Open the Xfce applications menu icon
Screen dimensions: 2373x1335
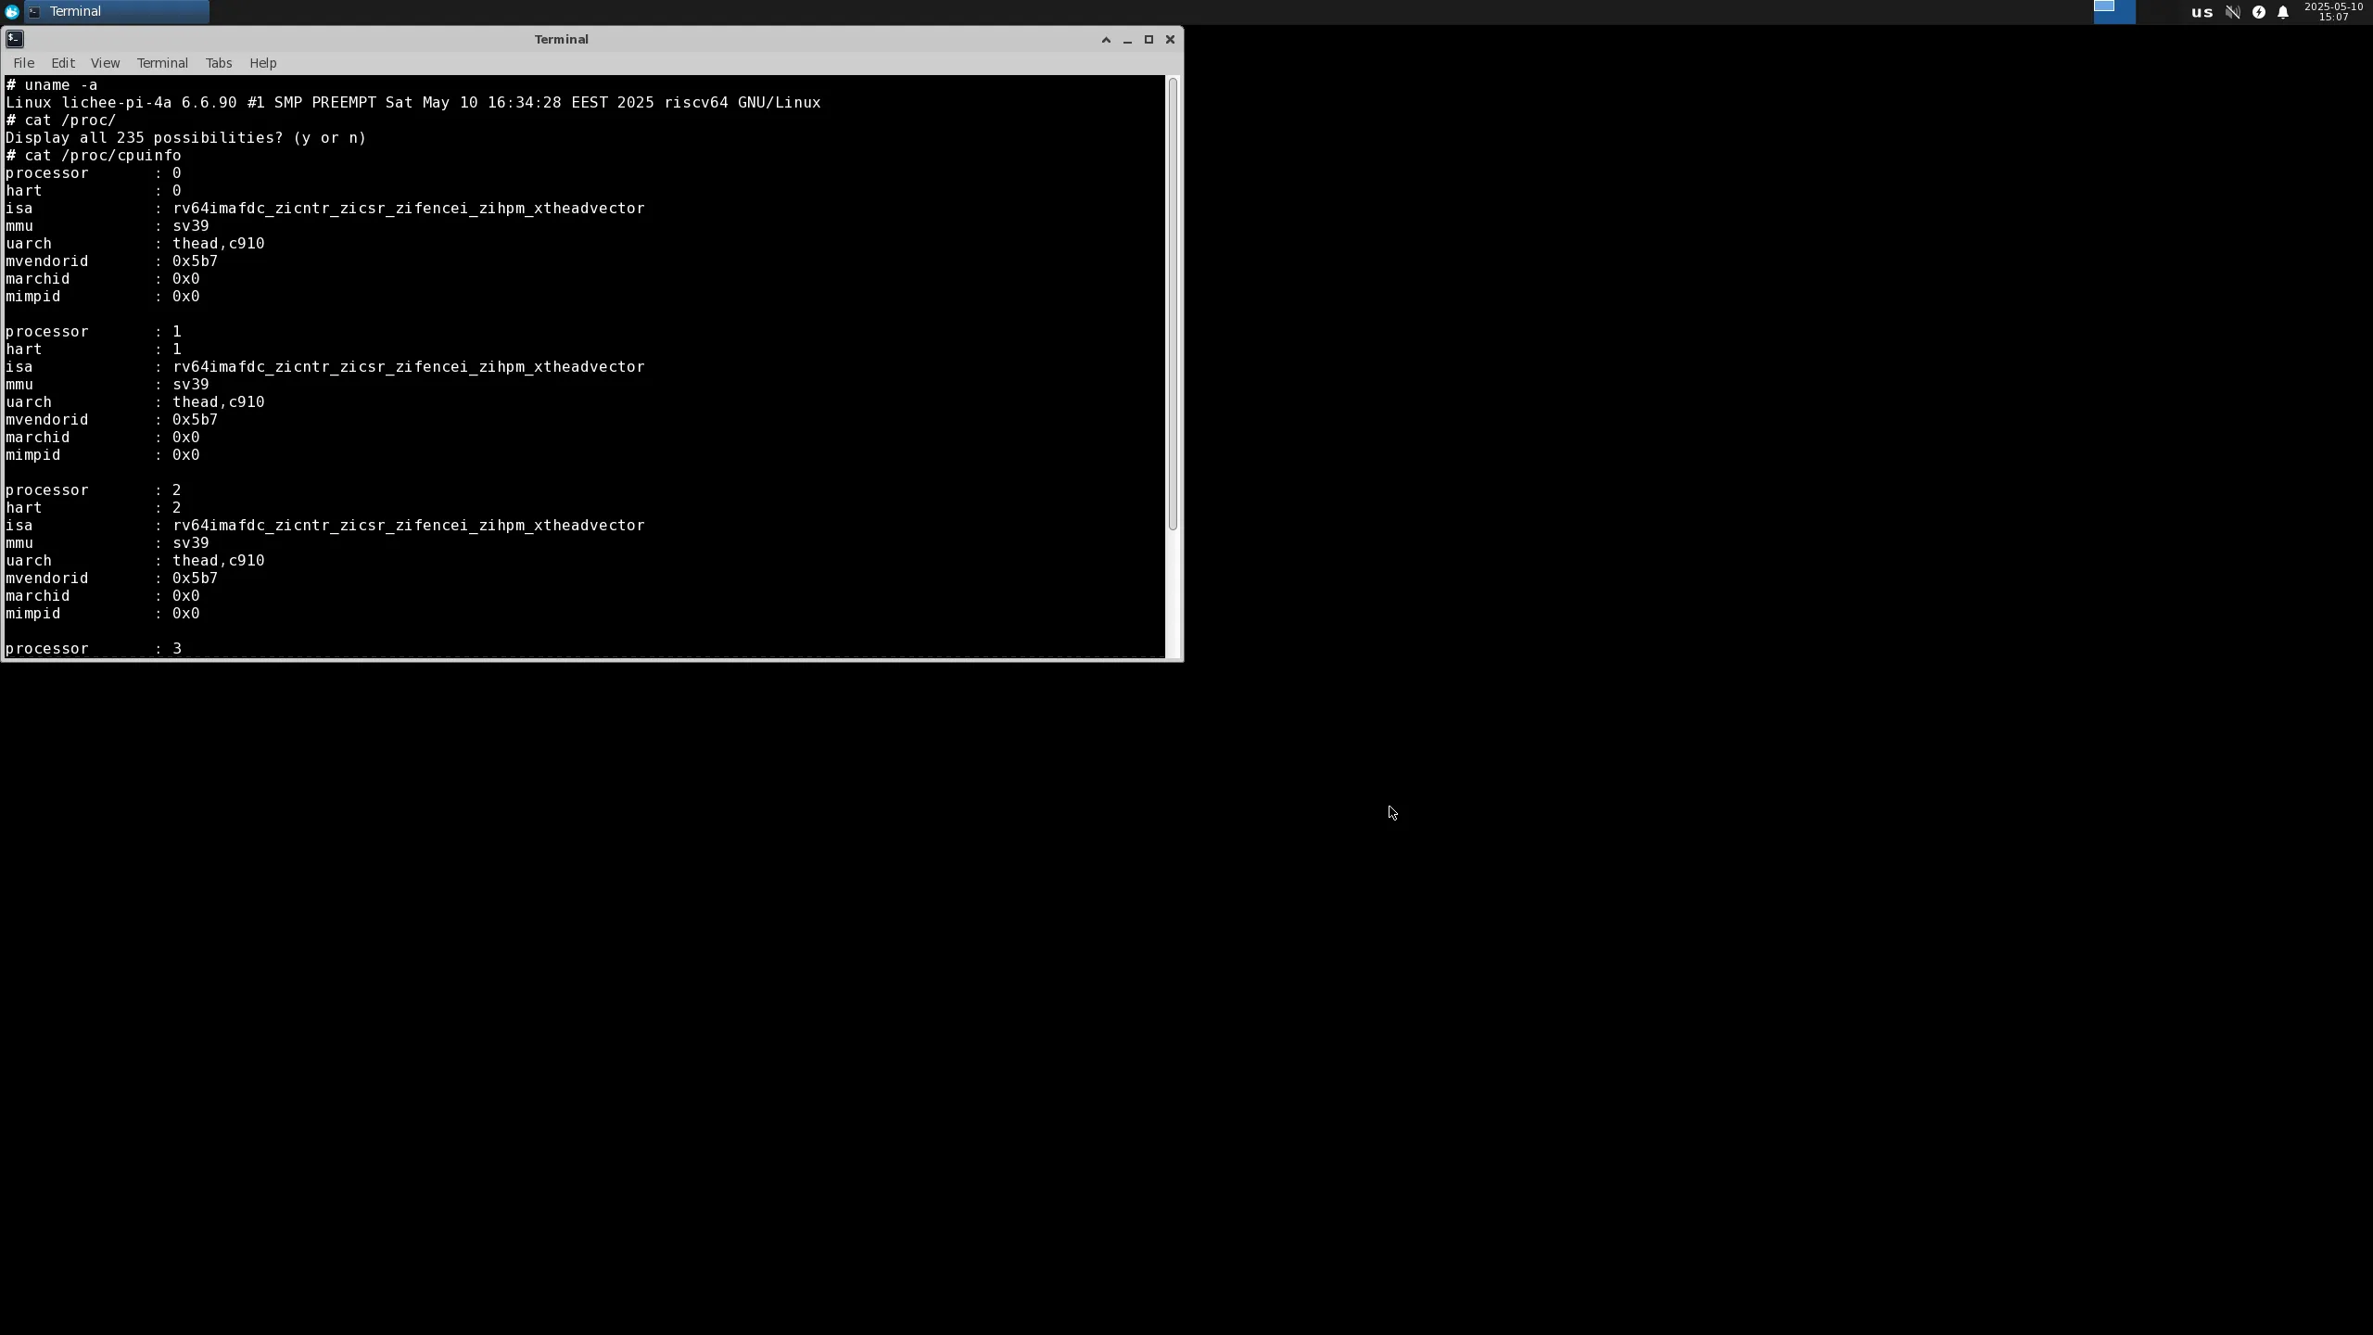click(x=11, y=12)
